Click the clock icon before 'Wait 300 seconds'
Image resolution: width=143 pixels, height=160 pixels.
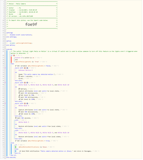(16, 118)
